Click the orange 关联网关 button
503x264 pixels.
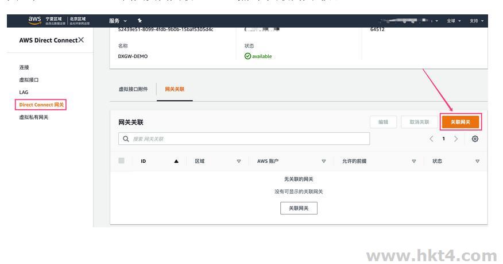tap(461, 122)
